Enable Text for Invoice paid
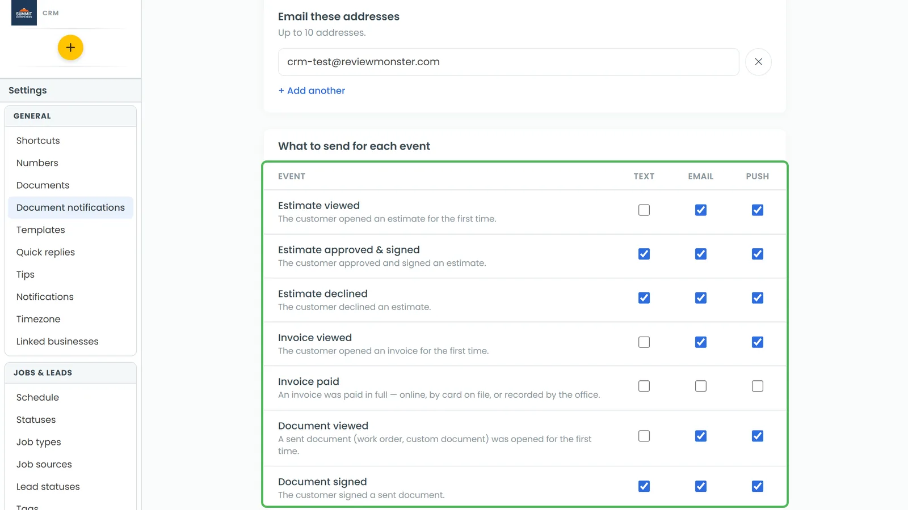The image size is (908, 510). 644,386
